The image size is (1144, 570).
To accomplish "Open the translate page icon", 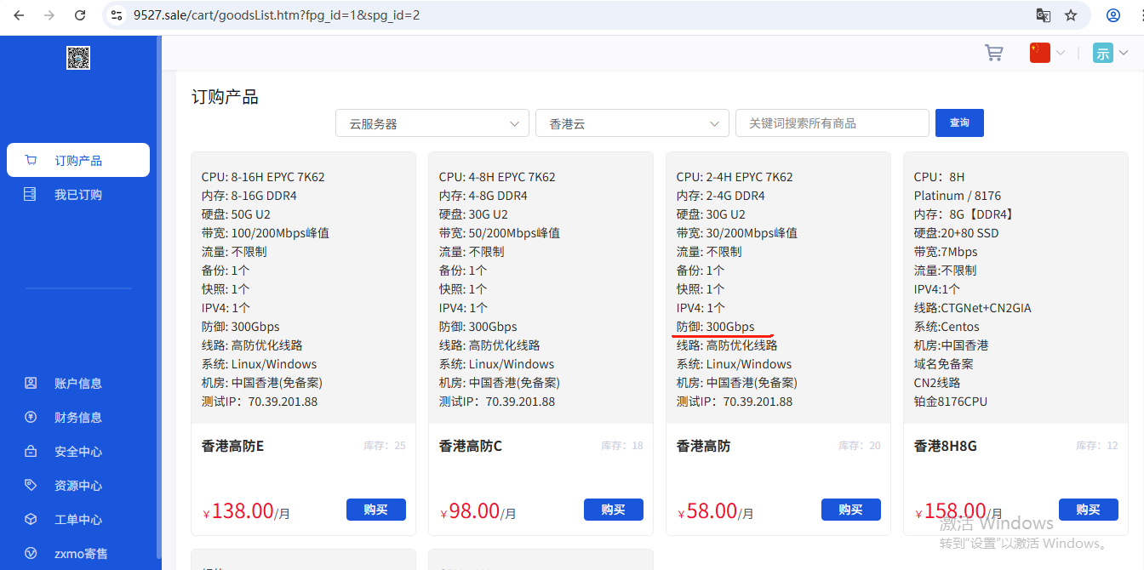I will pos(1043,15).
